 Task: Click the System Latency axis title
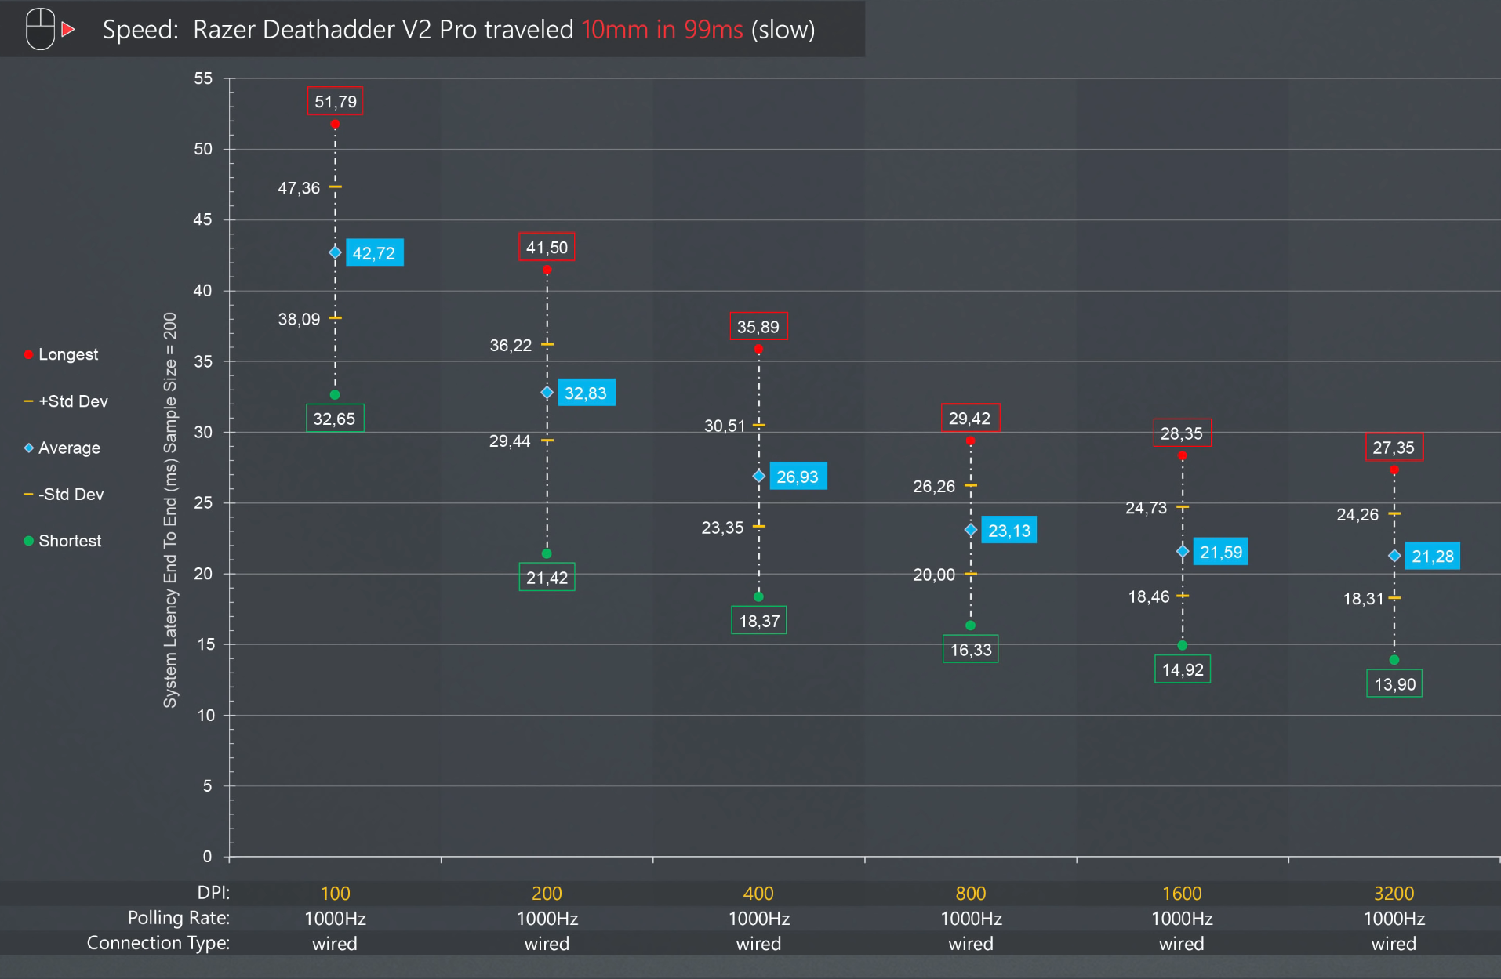coord(170,509)
